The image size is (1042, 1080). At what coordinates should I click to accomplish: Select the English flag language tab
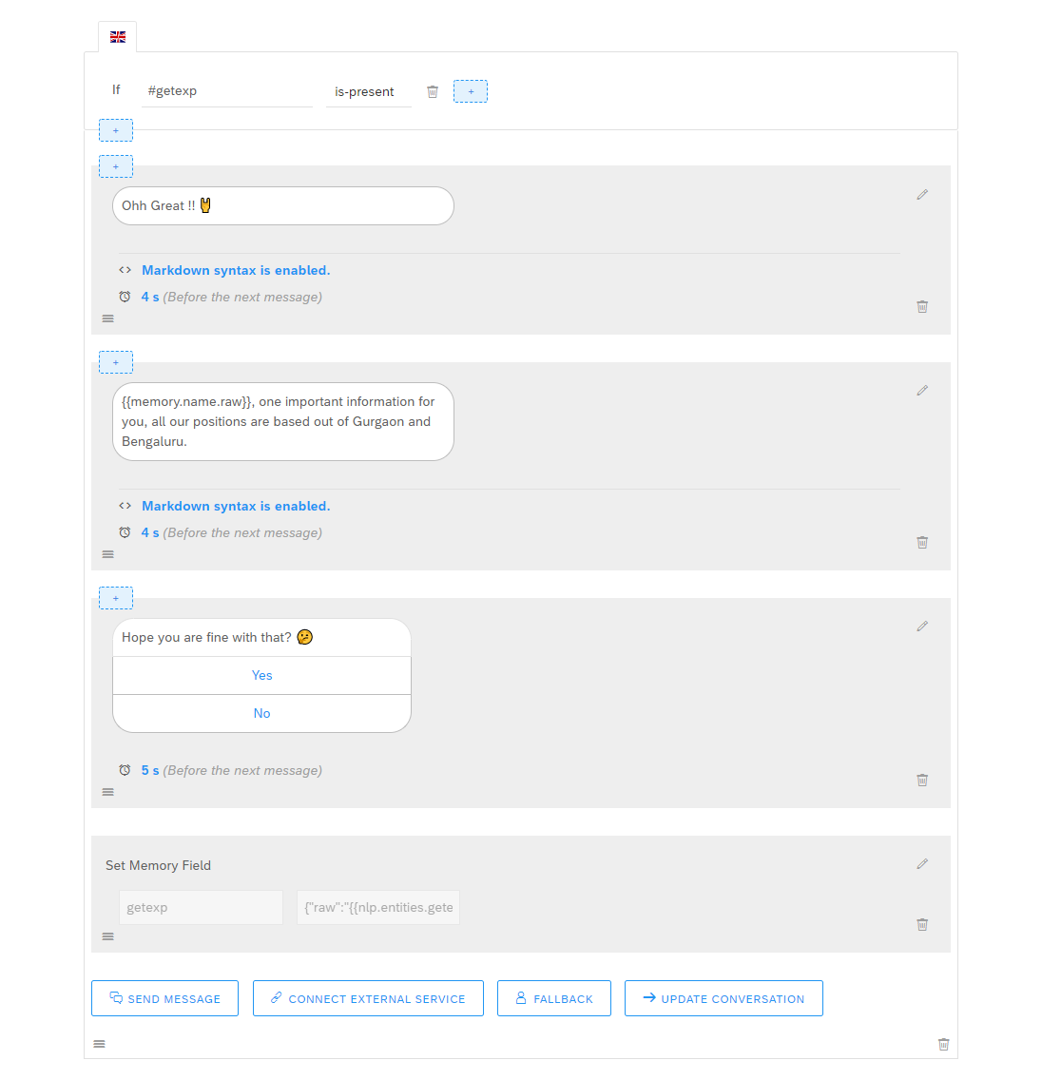118,37
